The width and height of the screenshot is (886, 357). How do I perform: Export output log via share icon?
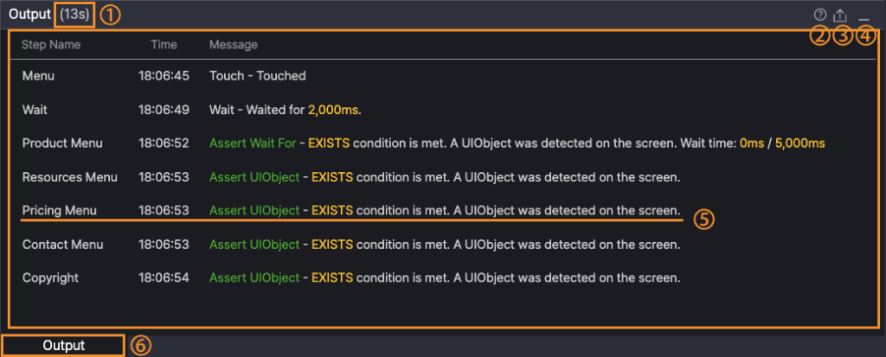click(841, 16)
